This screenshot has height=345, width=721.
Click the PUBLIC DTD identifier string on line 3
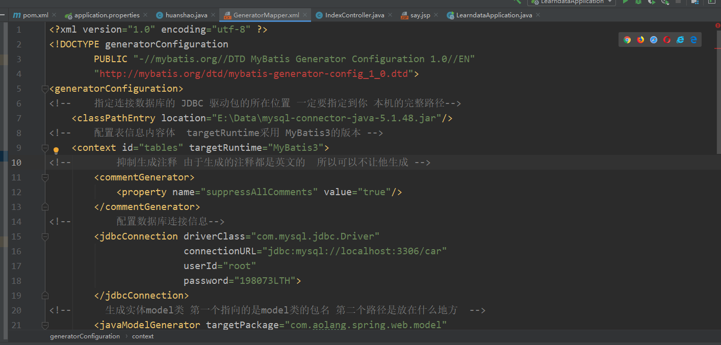pos(304,59)
